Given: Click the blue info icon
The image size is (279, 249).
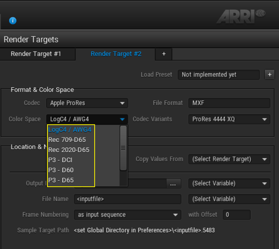Looking at the screenshot, I should pos(13,21).
